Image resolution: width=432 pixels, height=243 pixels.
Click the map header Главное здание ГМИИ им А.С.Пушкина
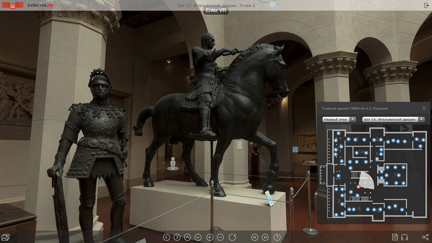[x=355, y=108]
